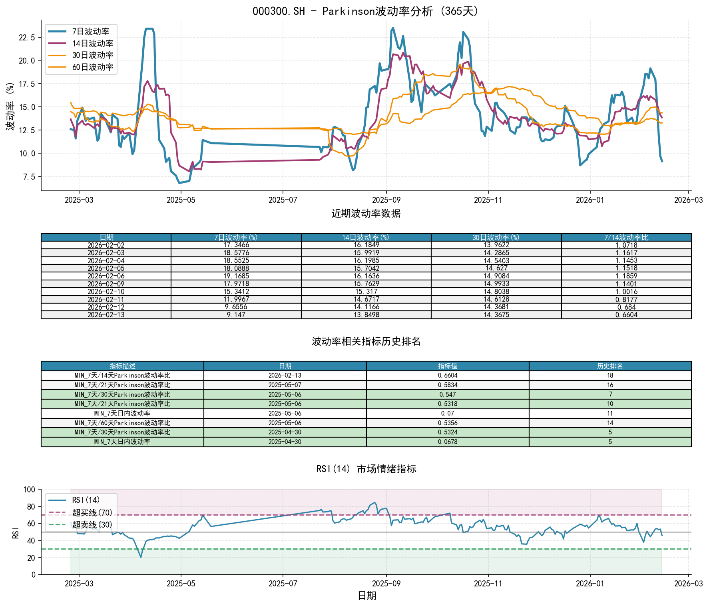Click the 000300.SH Parkinson波动率分析 chart title

point(366,11)
